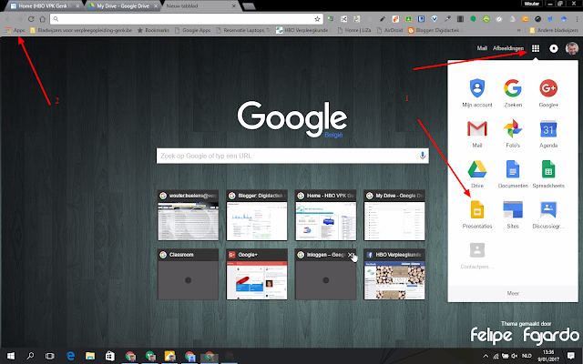Click the Mail link at top
583x364 pixels.
coord(482,48)
